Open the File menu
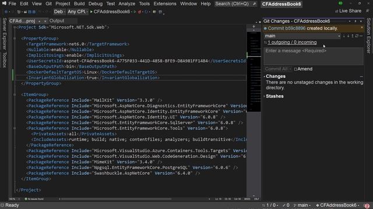Screen dimensions: 373x209 coord(12,4)
